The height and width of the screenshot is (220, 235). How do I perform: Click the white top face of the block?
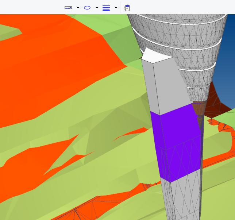pos(156,56)
